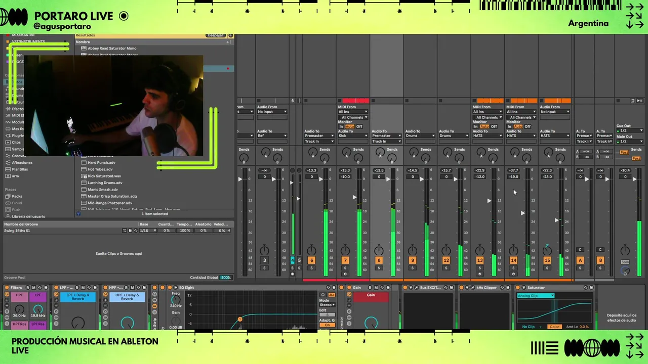This screenshot has width=648, height=364.
Task: Click the EQ Eight filter band 1 node
Action: [x=240, y=319]
